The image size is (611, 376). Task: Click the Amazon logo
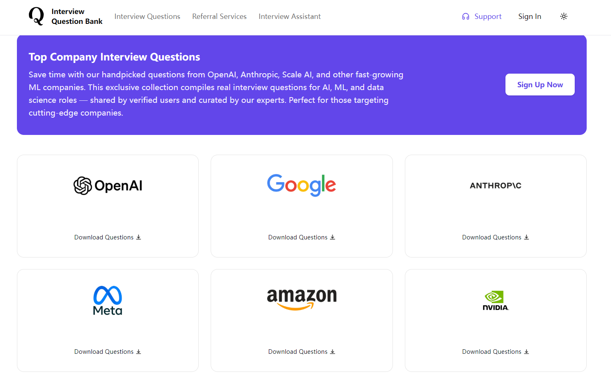301,299
